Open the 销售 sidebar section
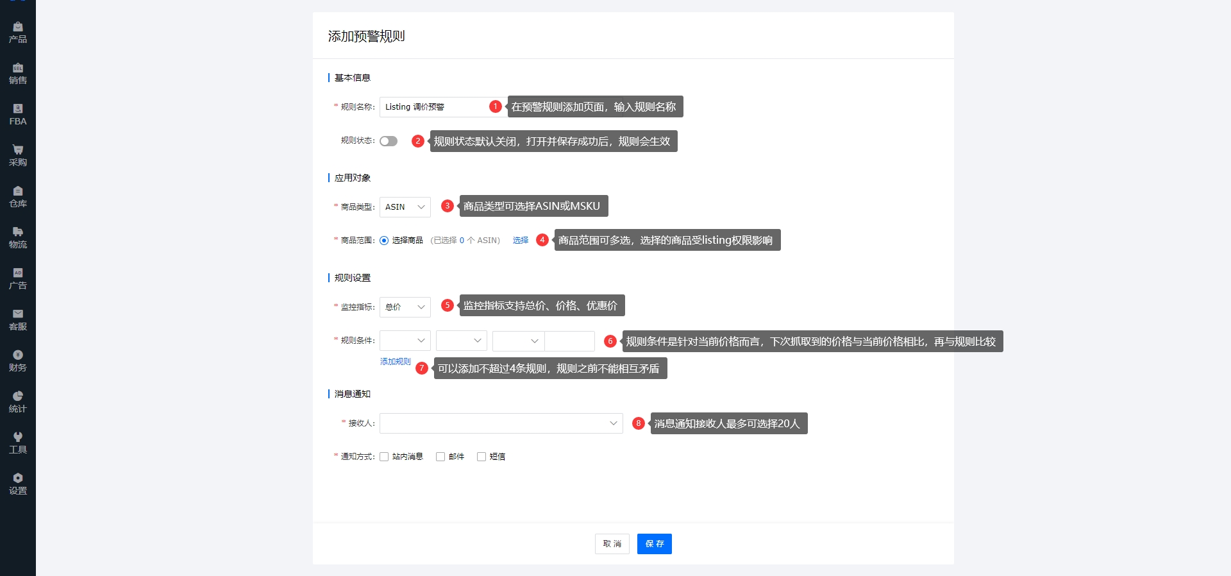The height and width of the screenshot is (576, 1231). pos(18,74)
